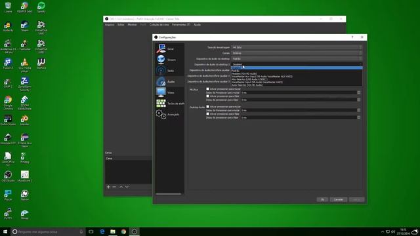Select the ZoneAlarm Security desktop icon
420x236 pixels.
25,85
